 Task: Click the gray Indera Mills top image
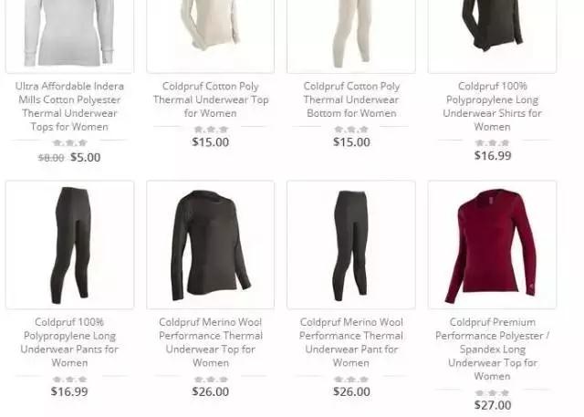pos(69,36)
